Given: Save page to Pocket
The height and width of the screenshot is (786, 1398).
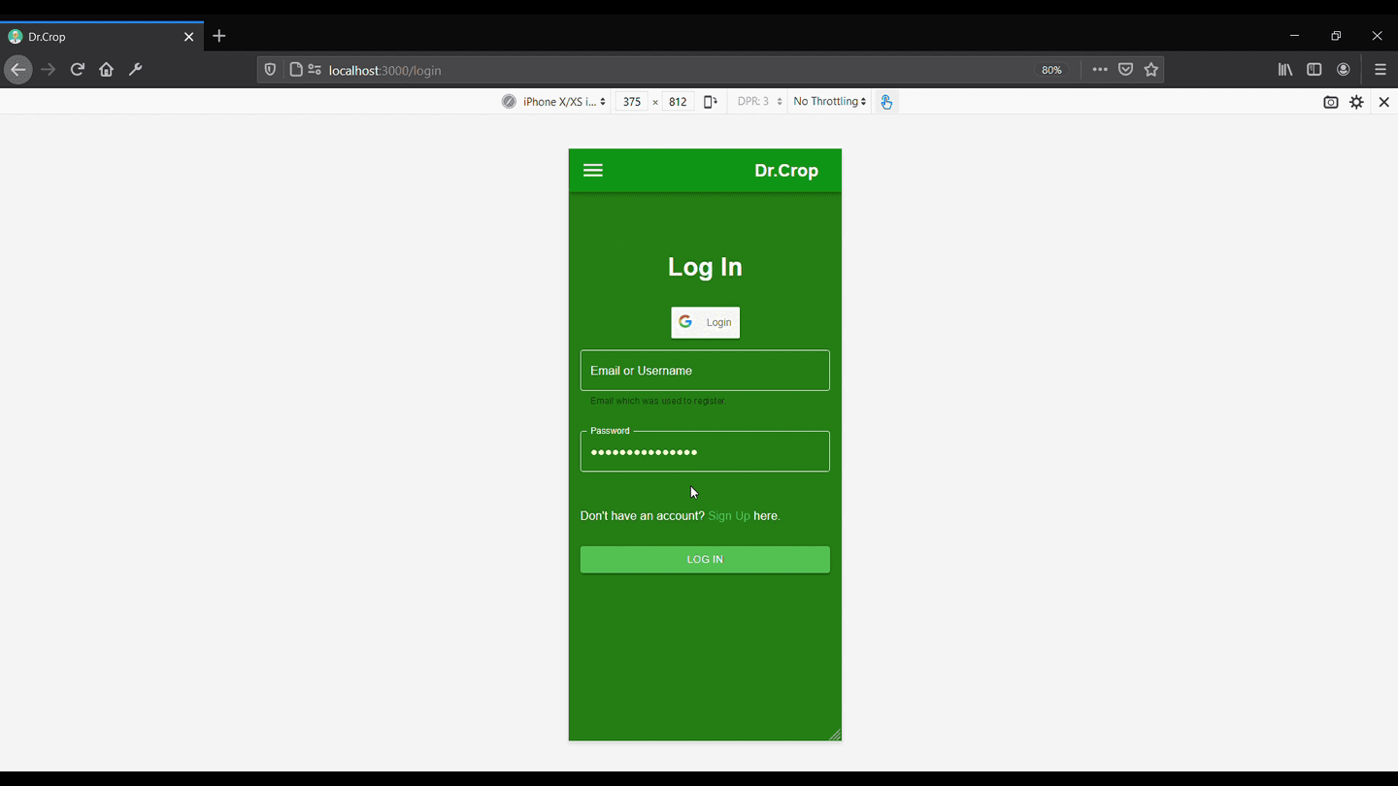Looking at the screenshot, I should (x=1126, y=70).
